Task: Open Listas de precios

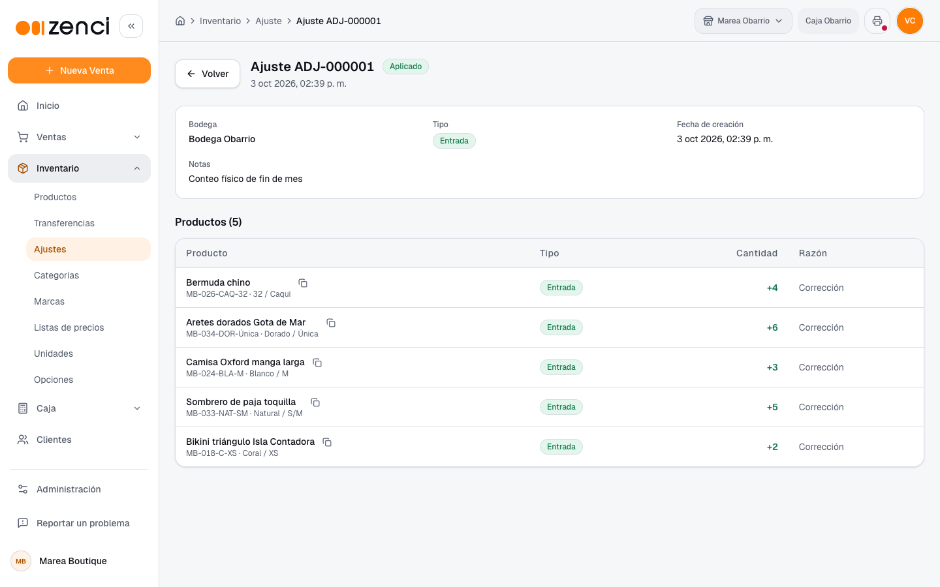Action: (88, 327)
